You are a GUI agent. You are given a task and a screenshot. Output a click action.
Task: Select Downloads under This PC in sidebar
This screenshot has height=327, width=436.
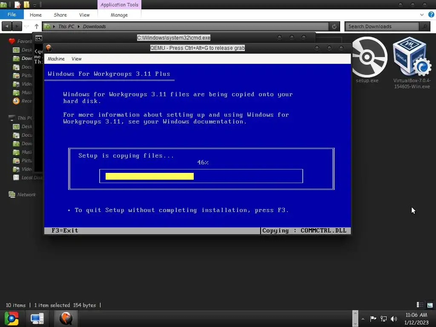pos(23,143)
